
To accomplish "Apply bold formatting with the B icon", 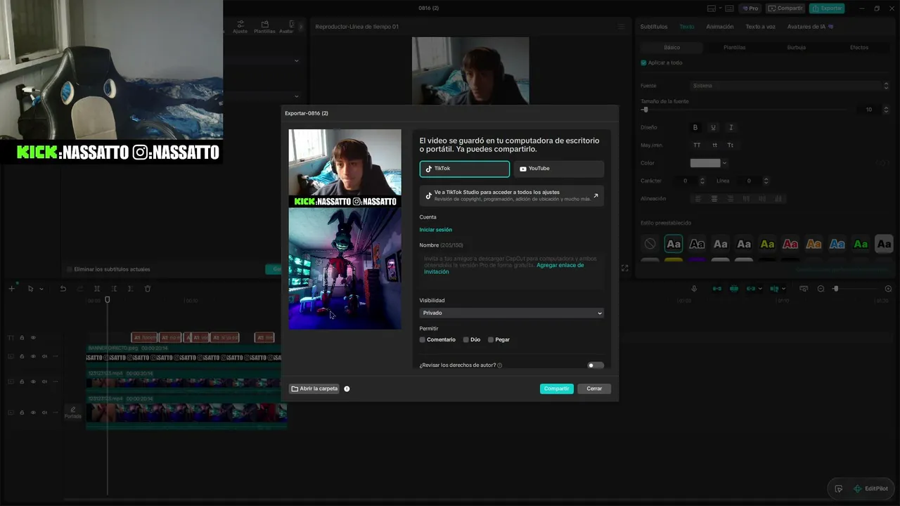I will click(x=695, y=128).
